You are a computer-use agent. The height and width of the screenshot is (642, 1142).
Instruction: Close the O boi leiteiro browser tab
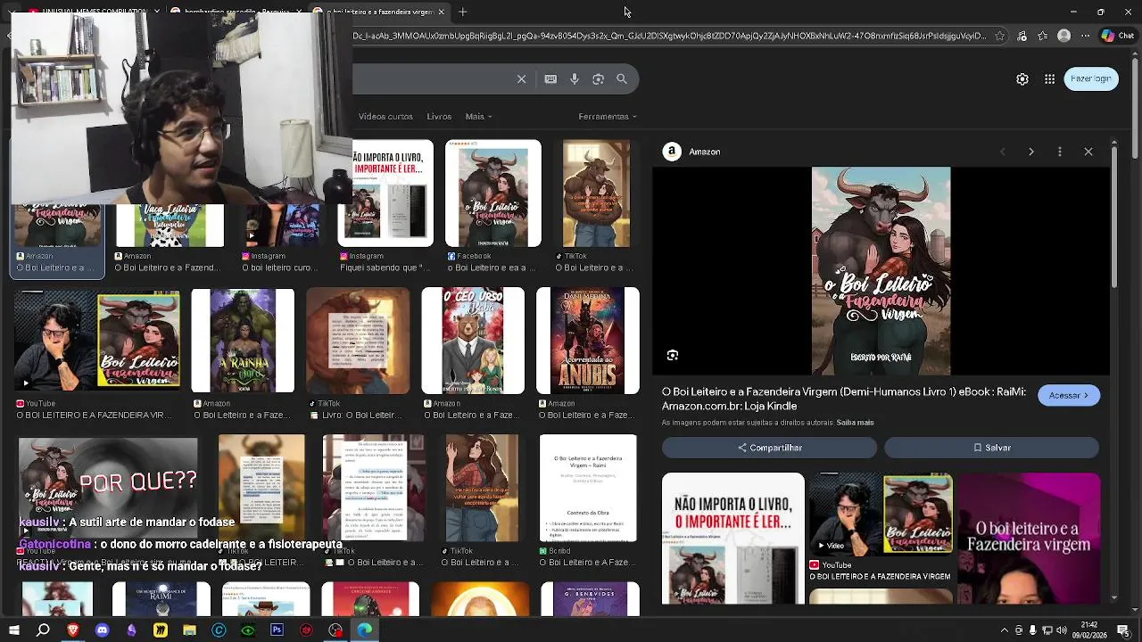point(441,12)
